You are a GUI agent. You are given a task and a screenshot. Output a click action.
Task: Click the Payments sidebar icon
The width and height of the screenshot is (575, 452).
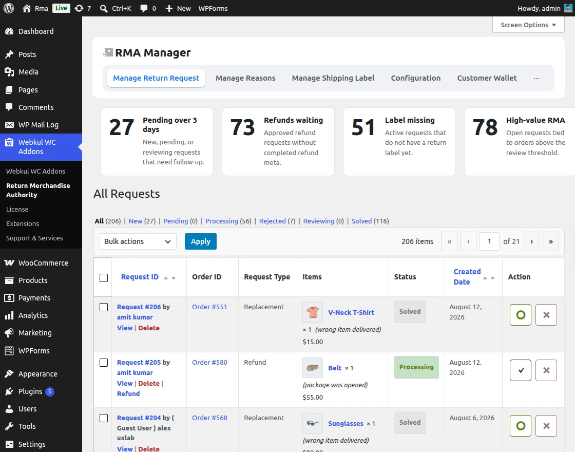click(9, 298)
